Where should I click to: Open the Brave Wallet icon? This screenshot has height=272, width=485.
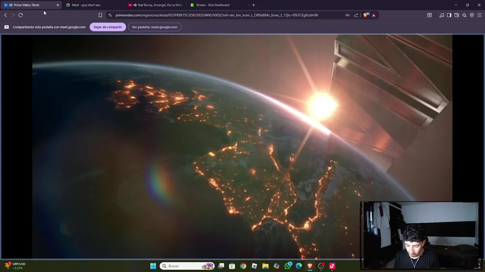point(457,15)
